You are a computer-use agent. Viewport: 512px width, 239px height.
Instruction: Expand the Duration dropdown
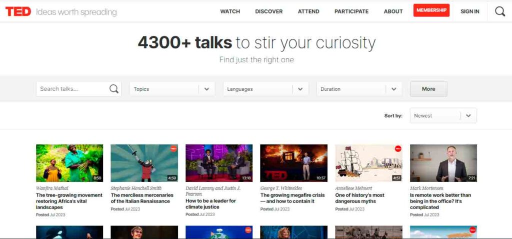click(359, 89)
